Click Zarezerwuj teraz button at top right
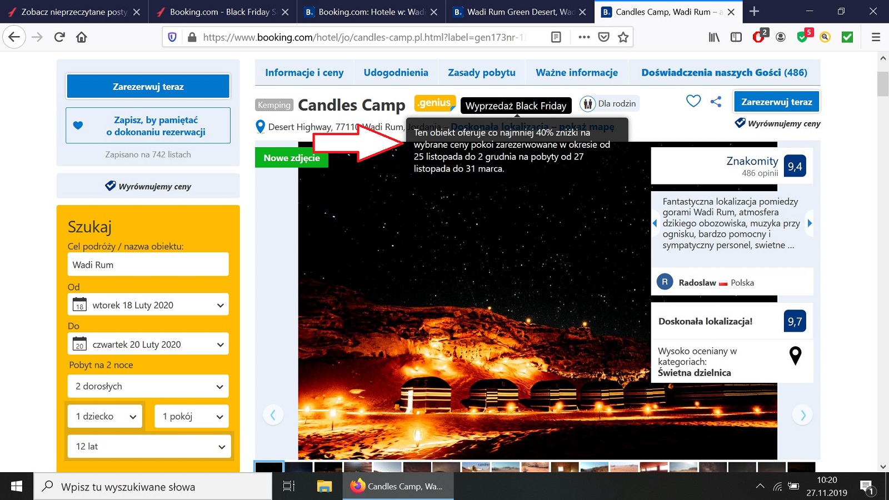Viewport: 889px width, 500px height. click(777, 102)
